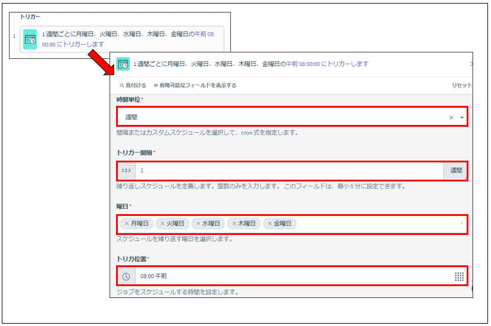Click the 見付ける search button
This screenshot has height=326, width=491.
click(x=133, y=86)
